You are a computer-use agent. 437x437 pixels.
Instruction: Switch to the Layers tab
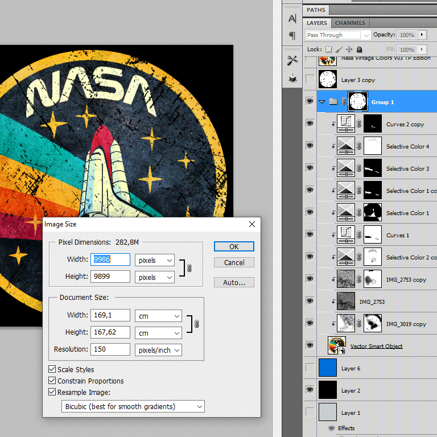316,23
